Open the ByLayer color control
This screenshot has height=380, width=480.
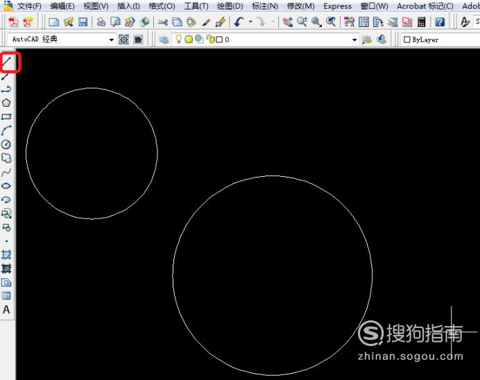pyautogui.click(x=441, y=40)
